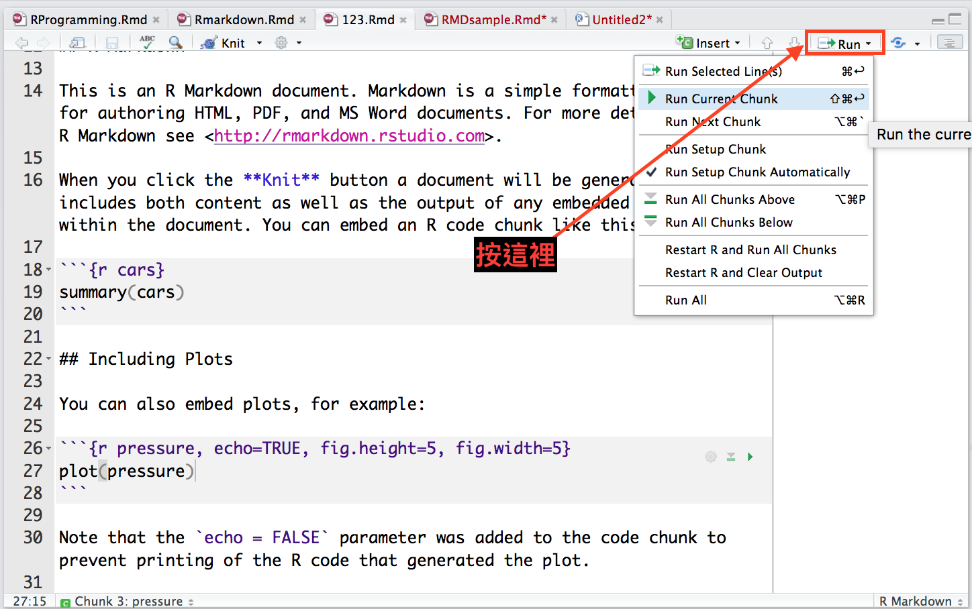The height and width of the screenshot is (609, 972).
Task: Click the show in new window icon
Action: click(x=77, y=44)
